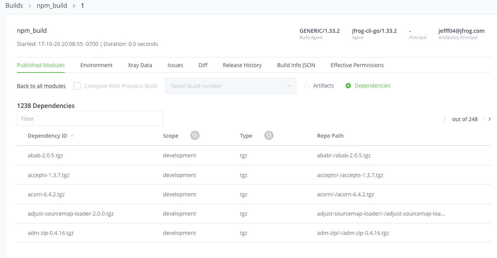The height and width of the screenshot is (258, 497).
Task: Open the Effective Permissions tab
Action: coord(357,65)
